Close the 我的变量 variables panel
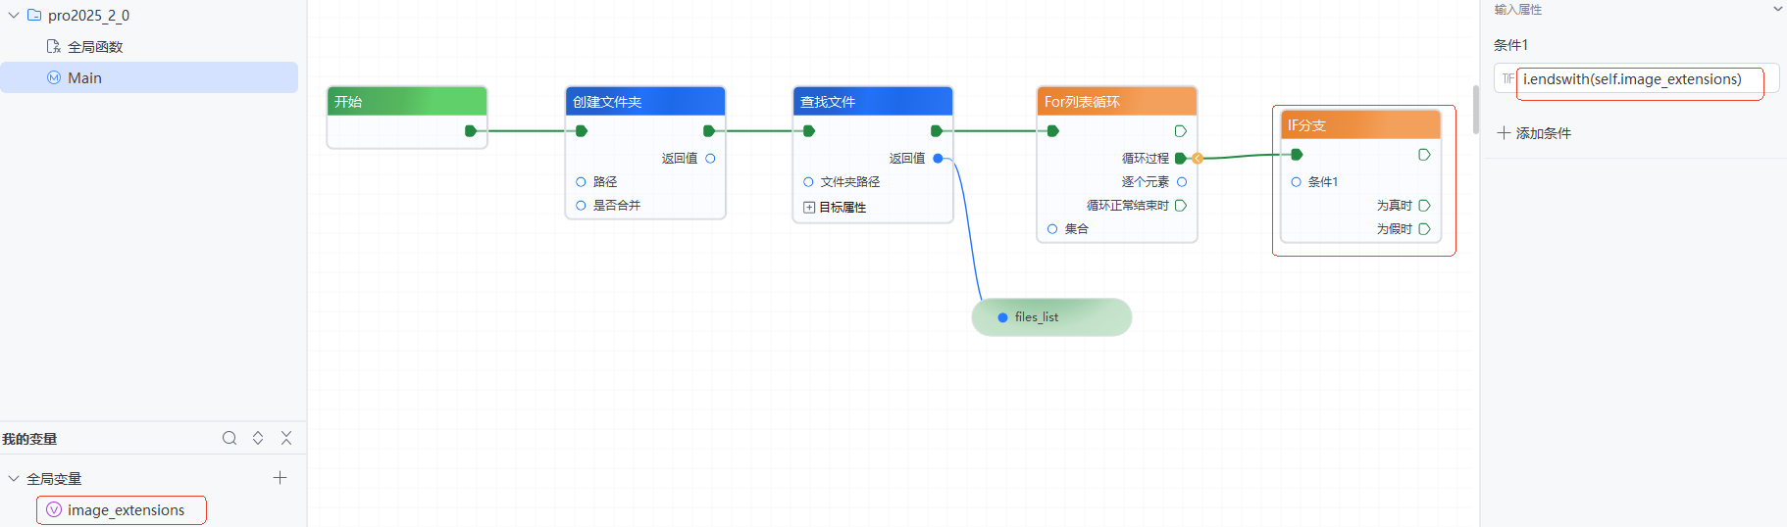 point(286,438)
